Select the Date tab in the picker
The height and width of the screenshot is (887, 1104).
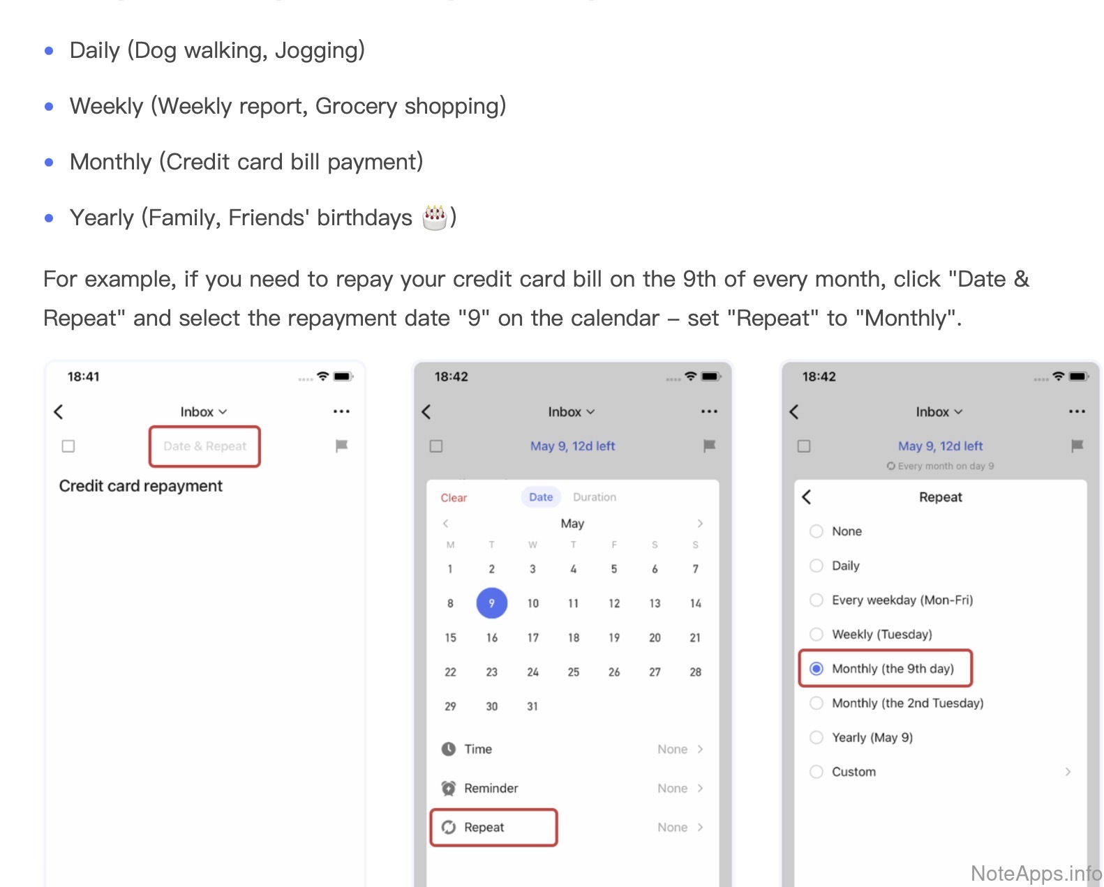pyautogui.click(x=541, y=497)
